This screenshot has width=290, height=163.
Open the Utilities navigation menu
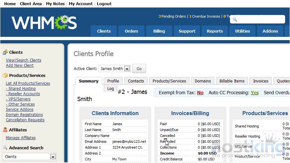point(242,31)
